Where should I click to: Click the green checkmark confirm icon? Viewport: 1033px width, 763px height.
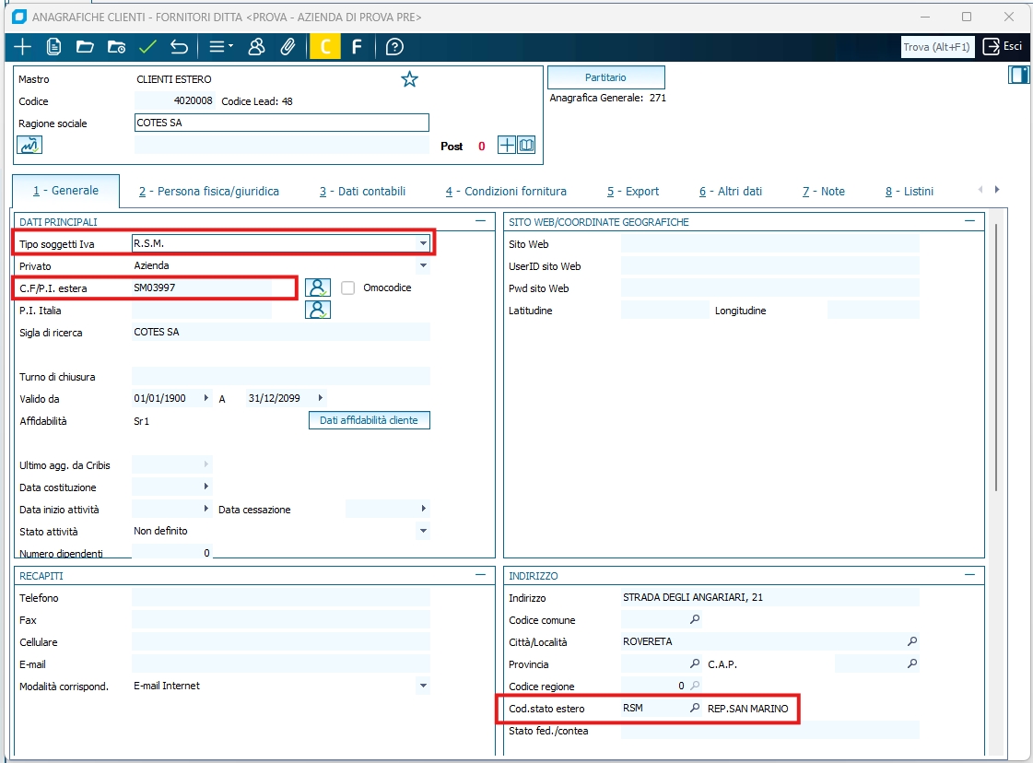[147, 47]
